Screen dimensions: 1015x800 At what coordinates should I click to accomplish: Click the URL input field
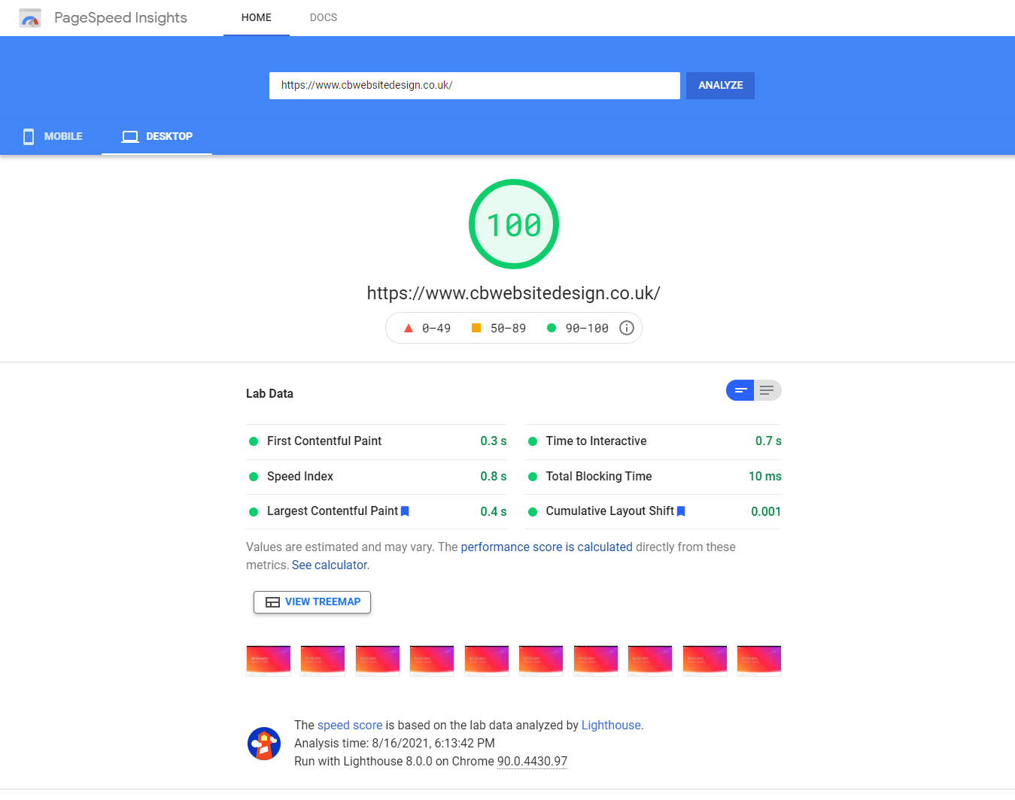tap(475, 86)
